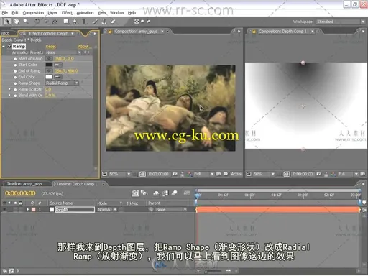Viewport: 368px width, 276px height.
Task: Click channel colors icon in army_guys viewer
Action: point(190,174)
